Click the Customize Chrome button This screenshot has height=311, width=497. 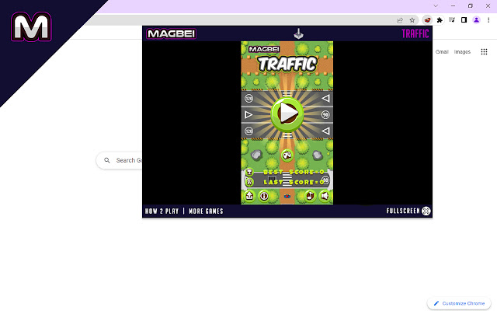(x=459, y=303)
